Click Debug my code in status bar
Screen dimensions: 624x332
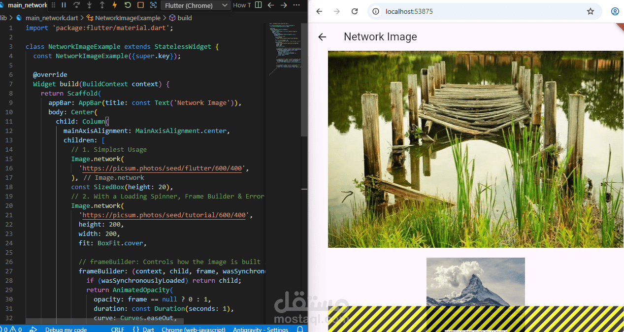click(x=66, y=329)
